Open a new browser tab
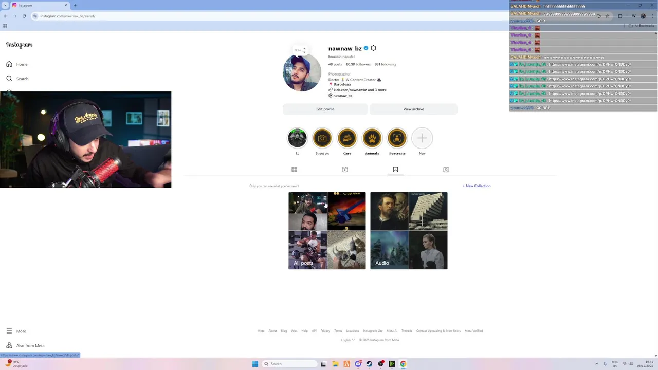Screen dimensions: 658x370 point(75,5)
